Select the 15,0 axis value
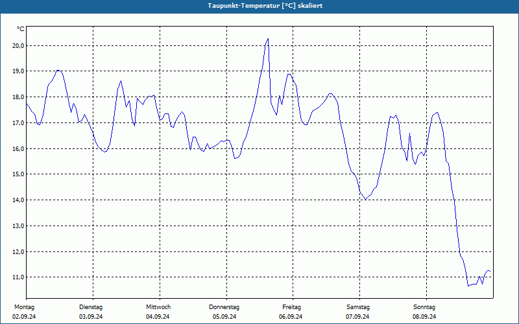Image resolution: width=519 pixels, height=324 pixels. coord(18,174)
